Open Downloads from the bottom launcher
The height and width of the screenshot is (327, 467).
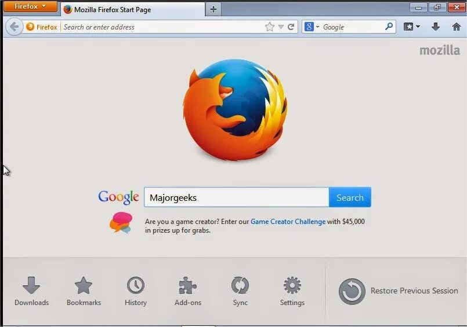(x=31, y=291)
